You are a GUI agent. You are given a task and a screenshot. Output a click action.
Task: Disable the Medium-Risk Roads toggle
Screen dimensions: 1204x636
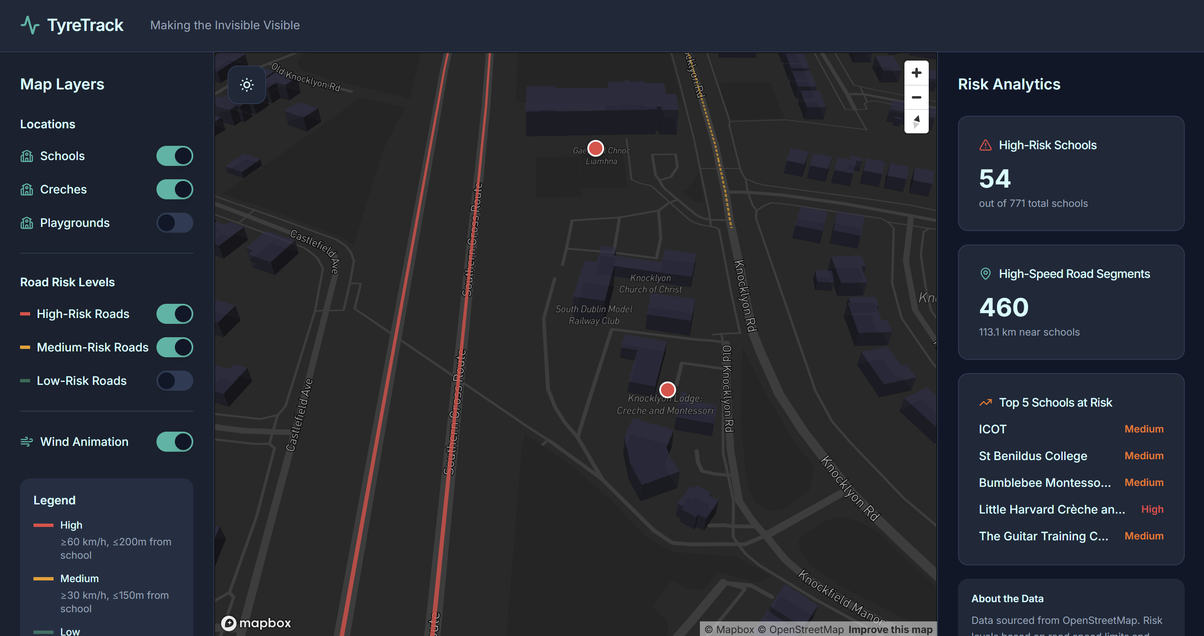[x=174, y=347]
